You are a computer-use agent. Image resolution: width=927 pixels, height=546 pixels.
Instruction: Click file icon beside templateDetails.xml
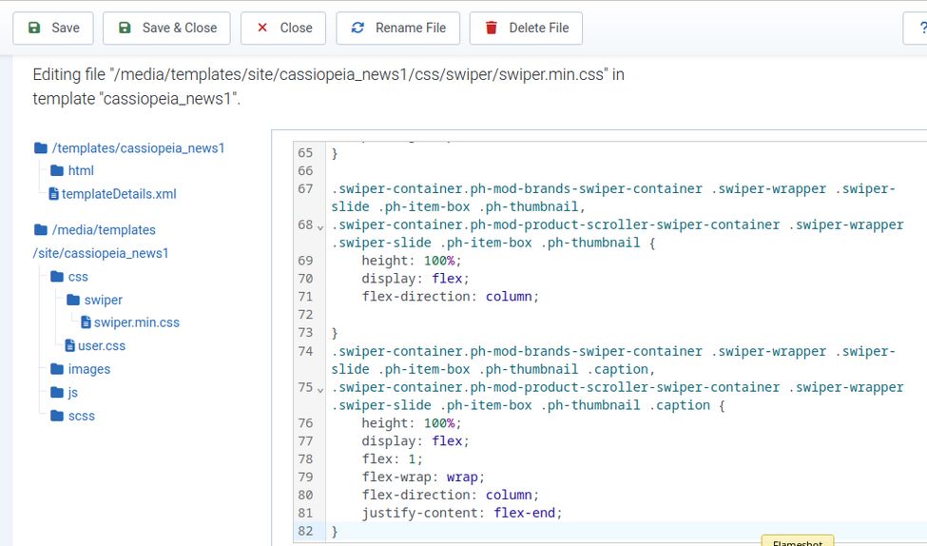pyautogui.click(x=53, y=194)
